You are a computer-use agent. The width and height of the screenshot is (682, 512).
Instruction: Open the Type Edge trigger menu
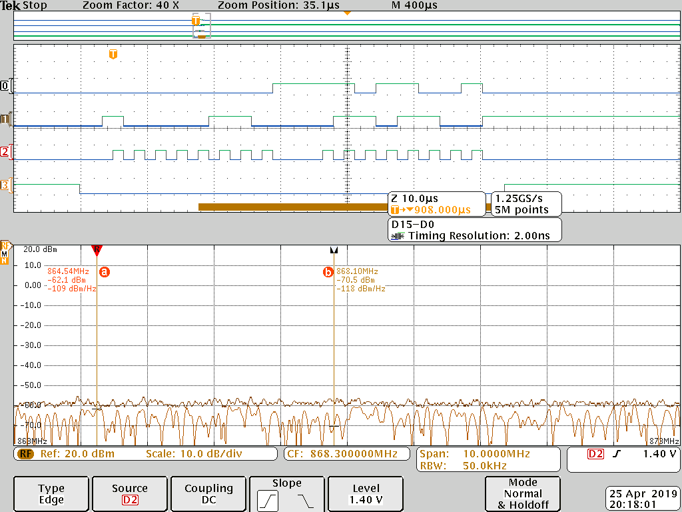point(51,494)
